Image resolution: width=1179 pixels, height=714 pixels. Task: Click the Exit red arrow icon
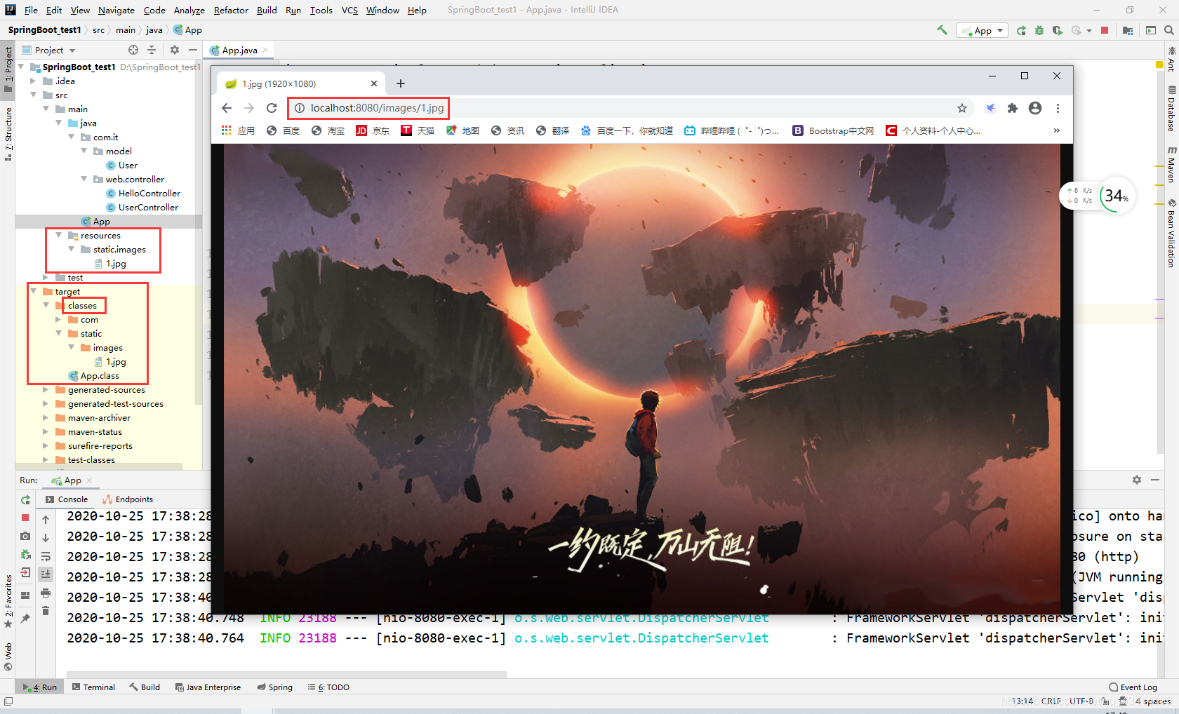tap(25, 572)
